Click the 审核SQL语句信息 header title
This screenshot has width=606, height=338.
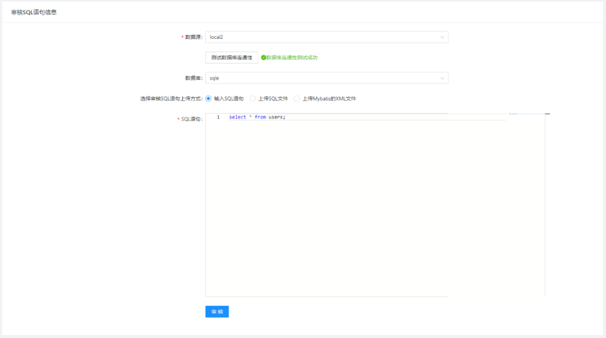(34, 12)
